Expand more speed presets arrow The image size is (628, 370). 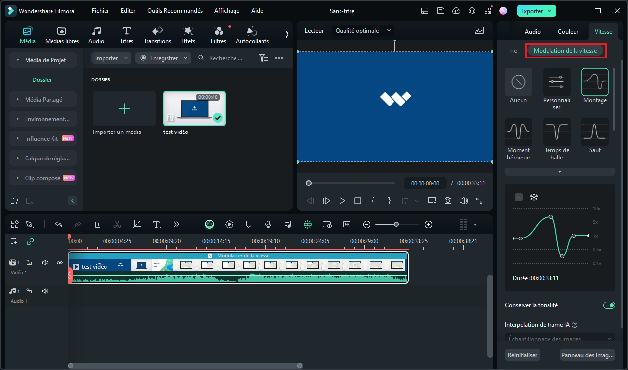(x=560, y=172)
